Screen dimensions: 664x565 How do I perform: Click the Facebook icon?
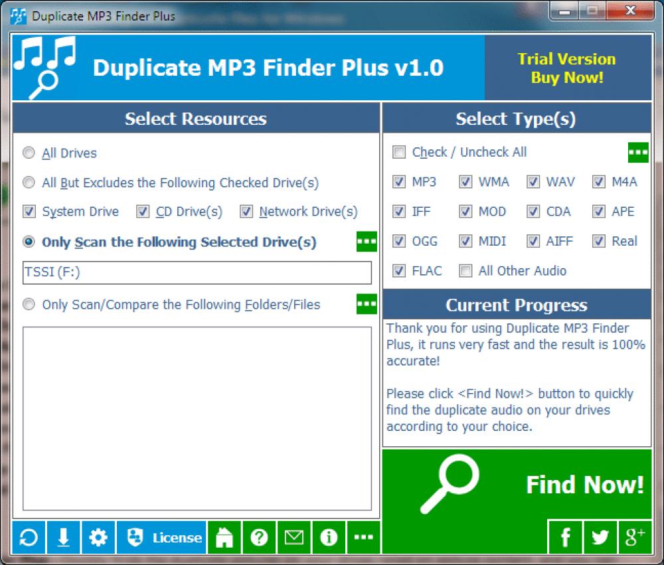[565, 537]
